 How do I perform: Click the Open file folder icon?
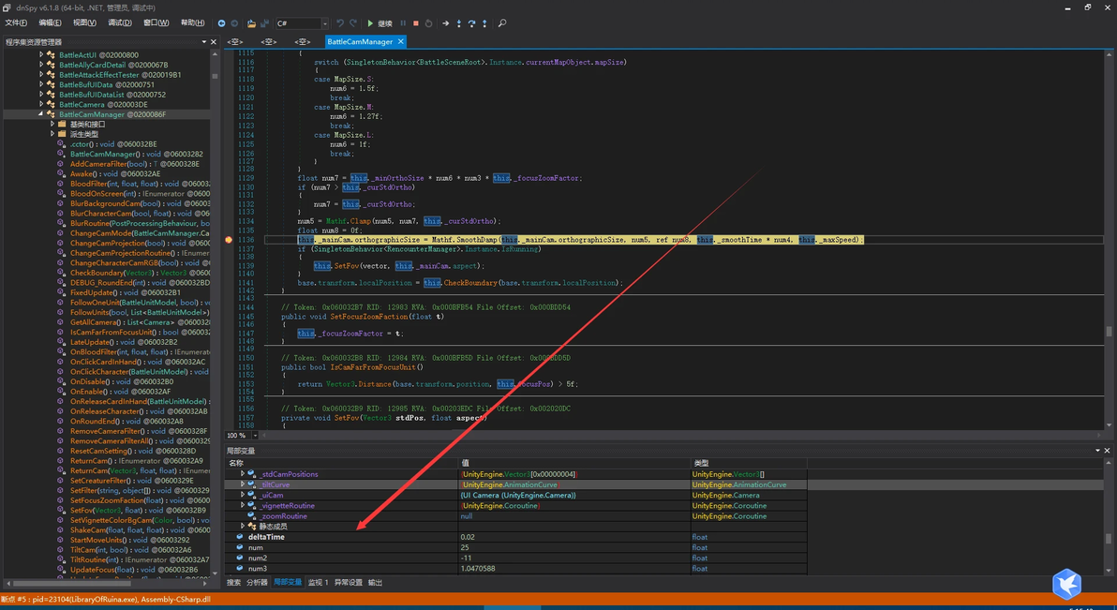tap(251, 23)
